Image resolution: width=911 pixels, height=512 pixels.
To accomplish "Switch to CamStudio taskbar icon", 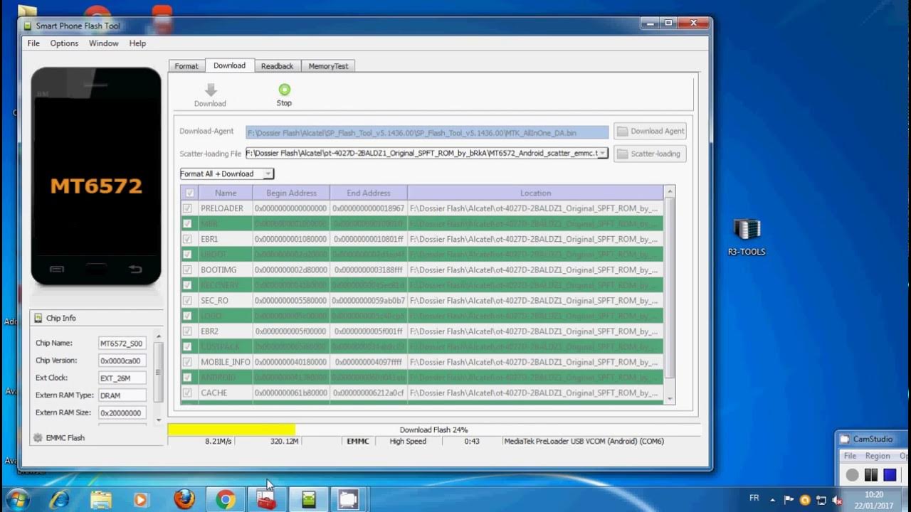I will point(348,500).
